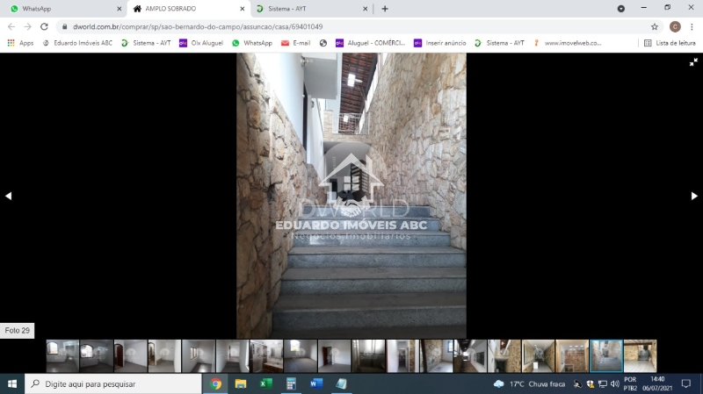Open Inserir anúncio bookmark
This screenshot has width=703, height=394.
pos(440,43)
